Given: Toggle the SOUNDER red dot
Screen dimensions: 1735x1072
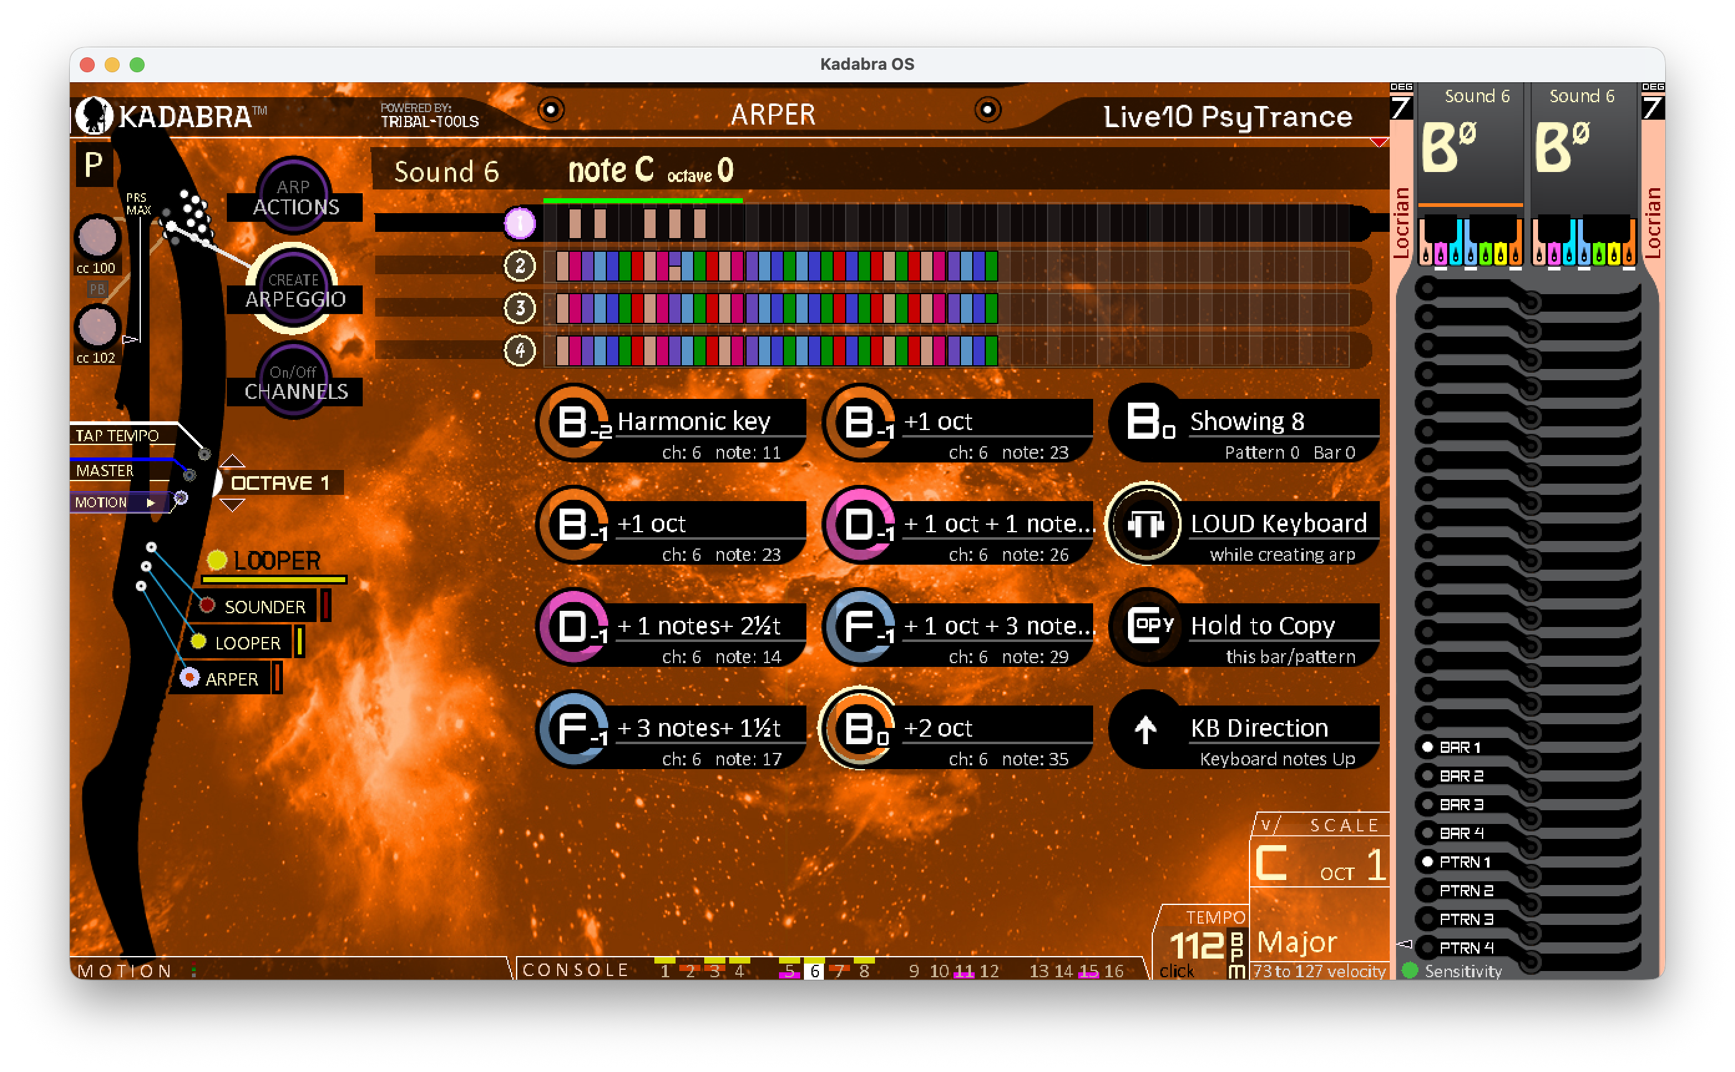Looking at the screenshot, I should tap(207, 605).
